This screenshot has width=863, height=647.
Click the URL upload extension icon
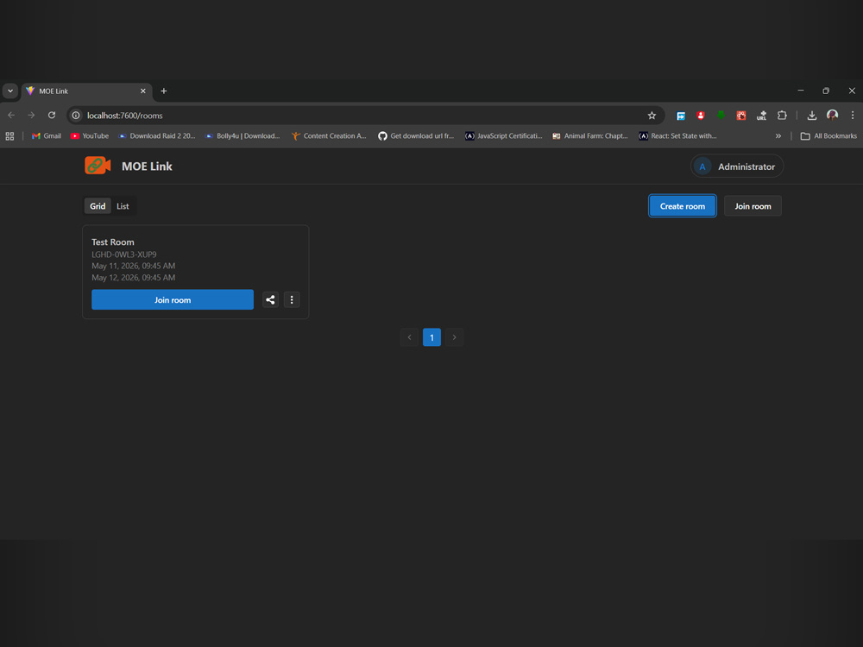(762, 116)
